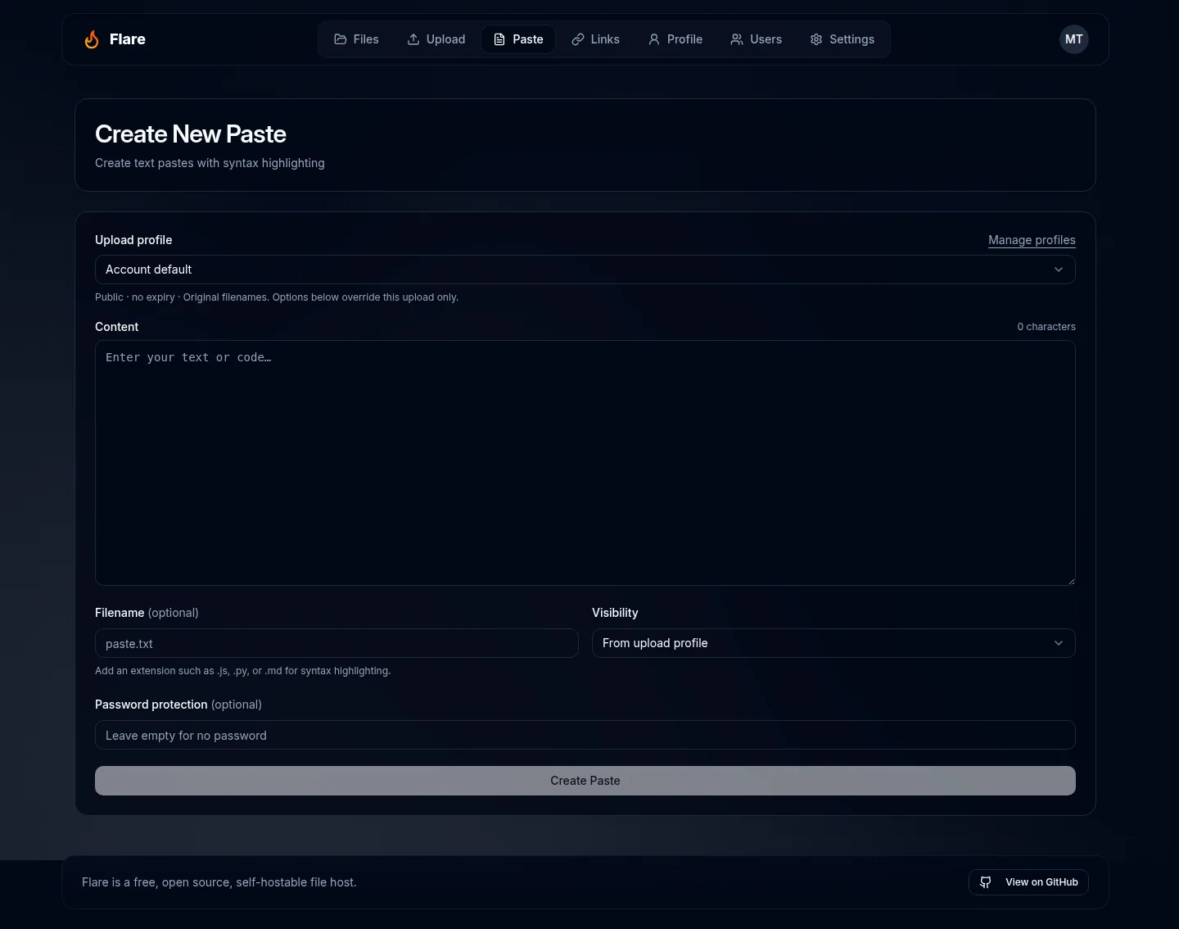Click the 'Content' field label
1179x929 pixels.
pos(117,327)
